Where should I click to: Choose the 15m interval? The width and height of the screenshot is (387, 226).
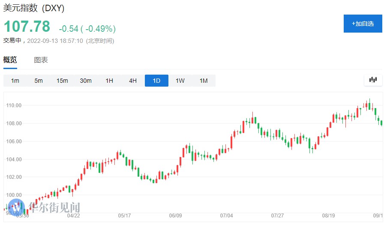pyautogui.click(x=62, y=81)
